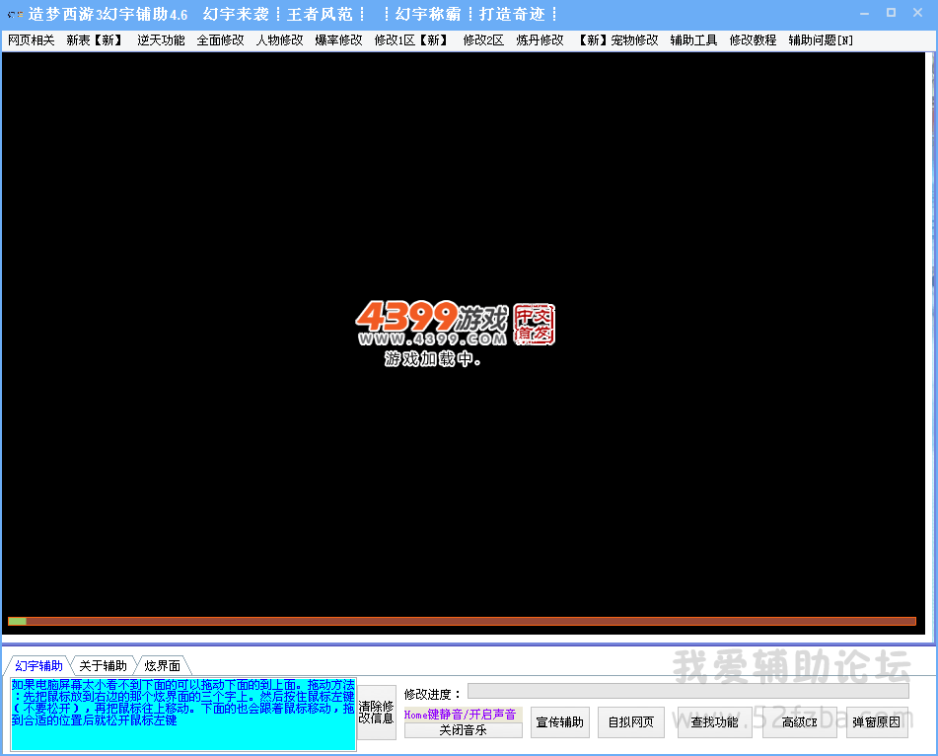Open the 网页相关 menu
This screenshot has height=756, width=938.
[32, 40]
